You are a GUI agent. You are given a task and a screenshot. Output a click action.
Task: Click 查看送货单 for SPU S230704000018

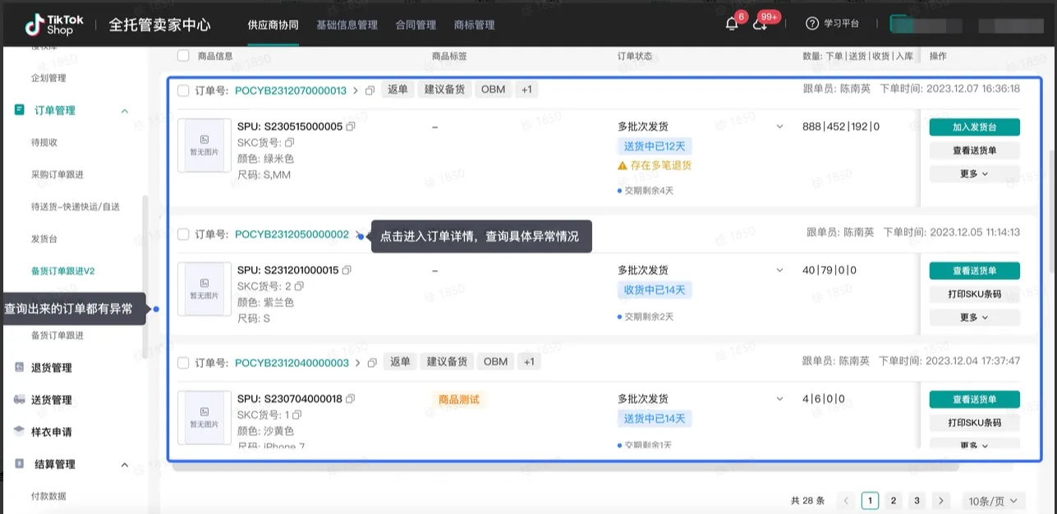974,399
